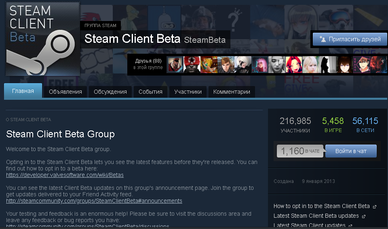388x229 pixels.
Task: Select the Главная tab
Action: 23,91
